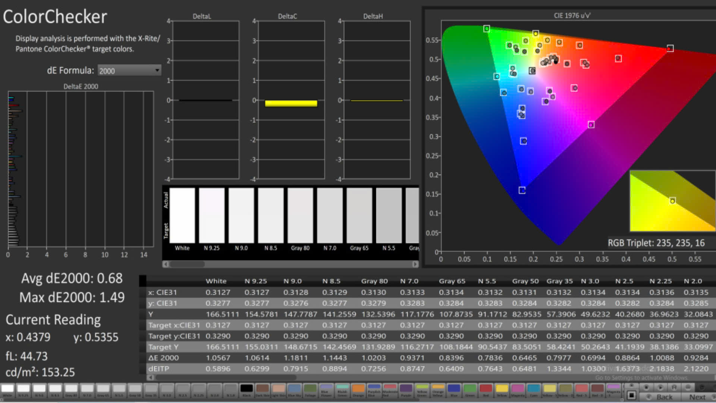Select the White patch in bottom strip
Viewport: 716px width, 403px height.
pyautogui.click(x=7, y=389)
